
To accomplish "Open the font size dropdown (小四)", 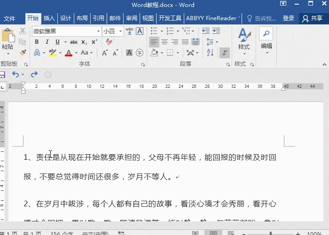I will point(120,31).
